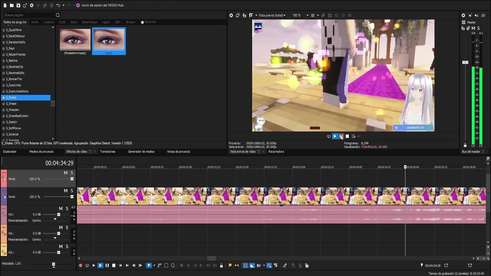This screenshot has height=276, width=491.
Task: Open the Generador de medios tab
Action: (x=141, y=152)
